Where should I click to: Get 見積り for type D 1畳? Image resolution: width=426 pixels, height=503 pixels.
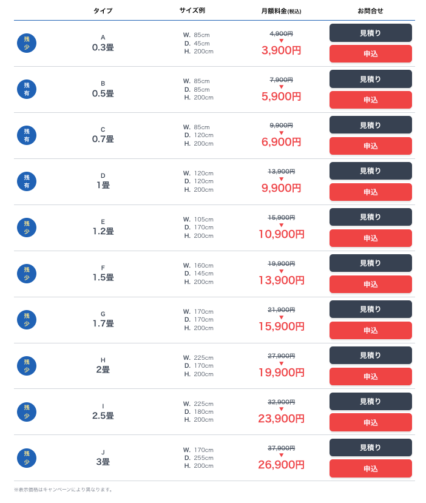370,171
